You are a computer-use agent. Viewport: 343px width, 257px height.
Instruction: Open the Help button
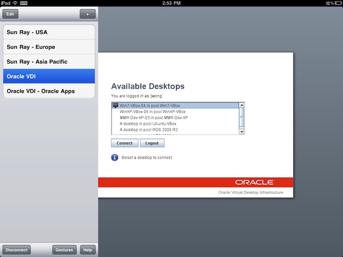pyautogui.click(x=87, y=250)
